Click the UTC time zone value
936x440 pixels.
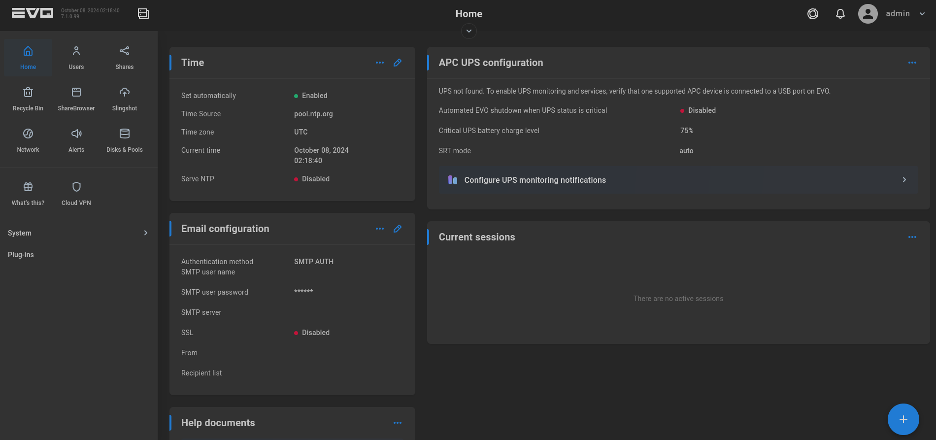tap(301, 132)
